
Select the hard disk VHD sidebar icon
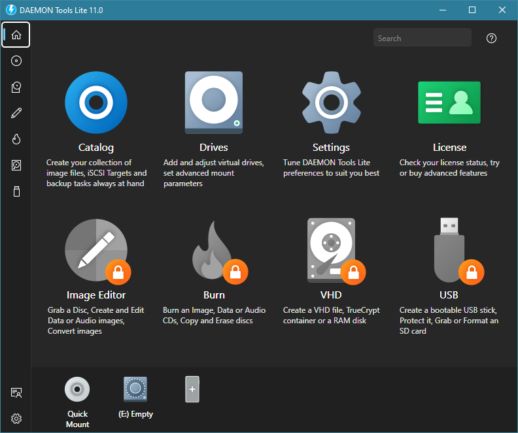[16, 165]
